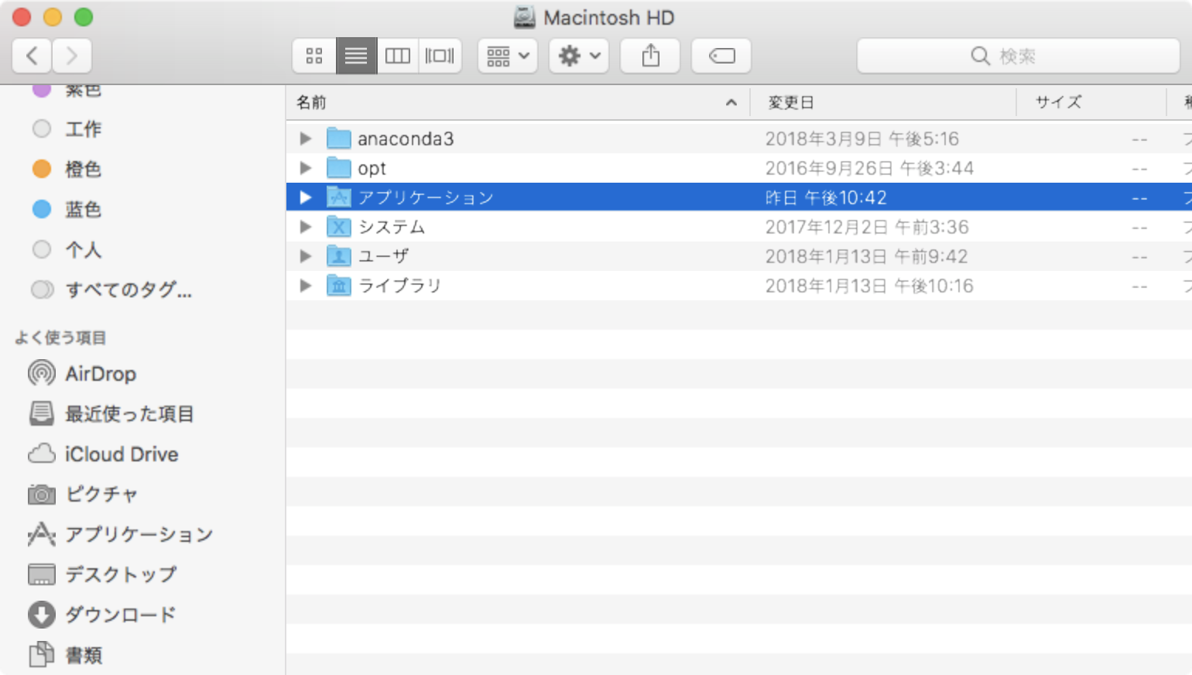
Task: Click date 2018年1月13日 午前9:42
Action: pos(867,256)
